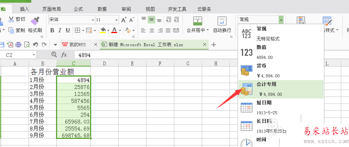Click the Merge and Center (合并居中) icon
This screenshot has height=147, width=349.
coord(197,21)
